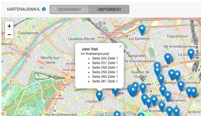The image size is (201, 116).
Task: Select the 'Im Krankenjorunal:' text
Action: click(x=95, y=54)
